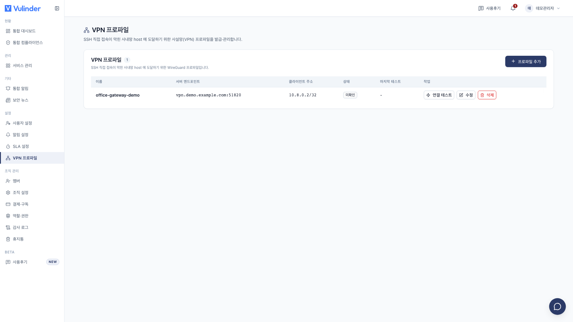Go to 서비스 관리
The image size is (573, 322).
coord(32,66)
